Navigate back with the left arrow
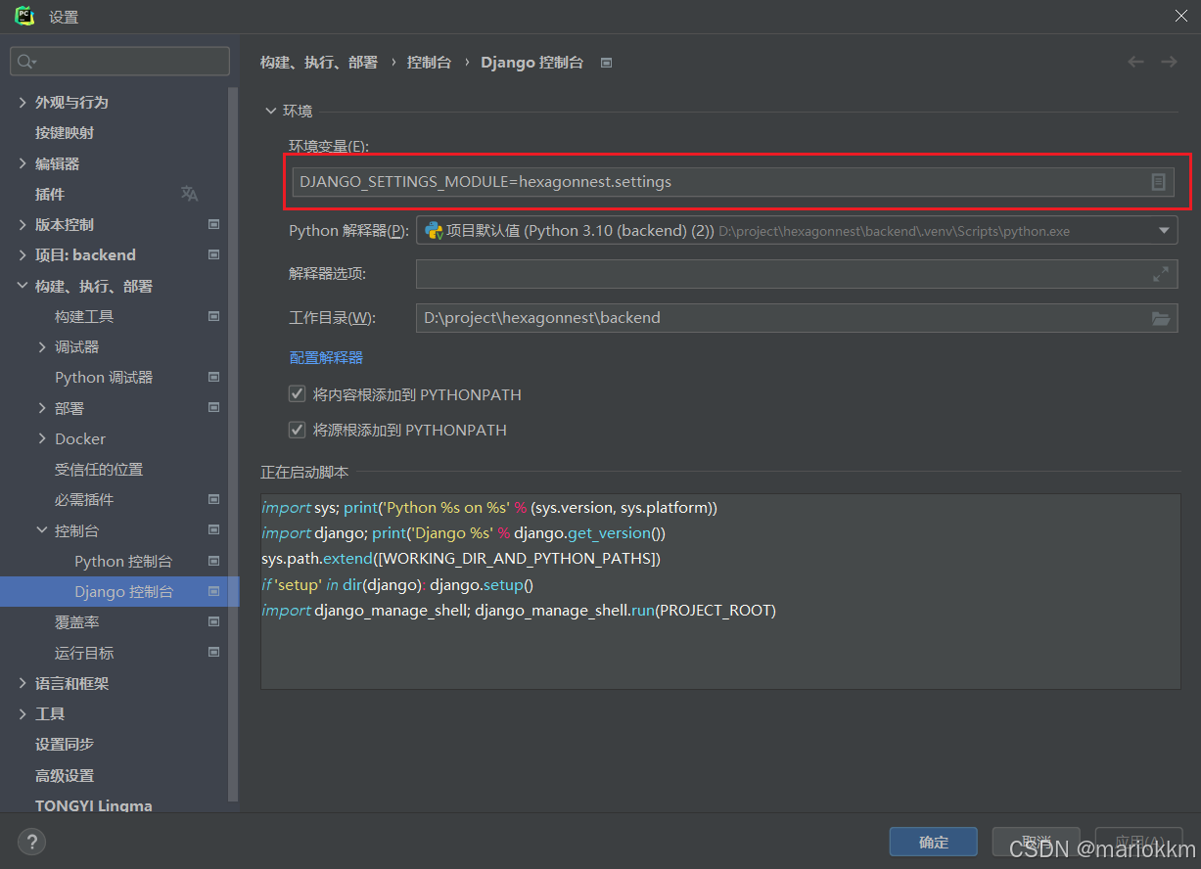1201x869 pixels. [x=1135, y=62]
